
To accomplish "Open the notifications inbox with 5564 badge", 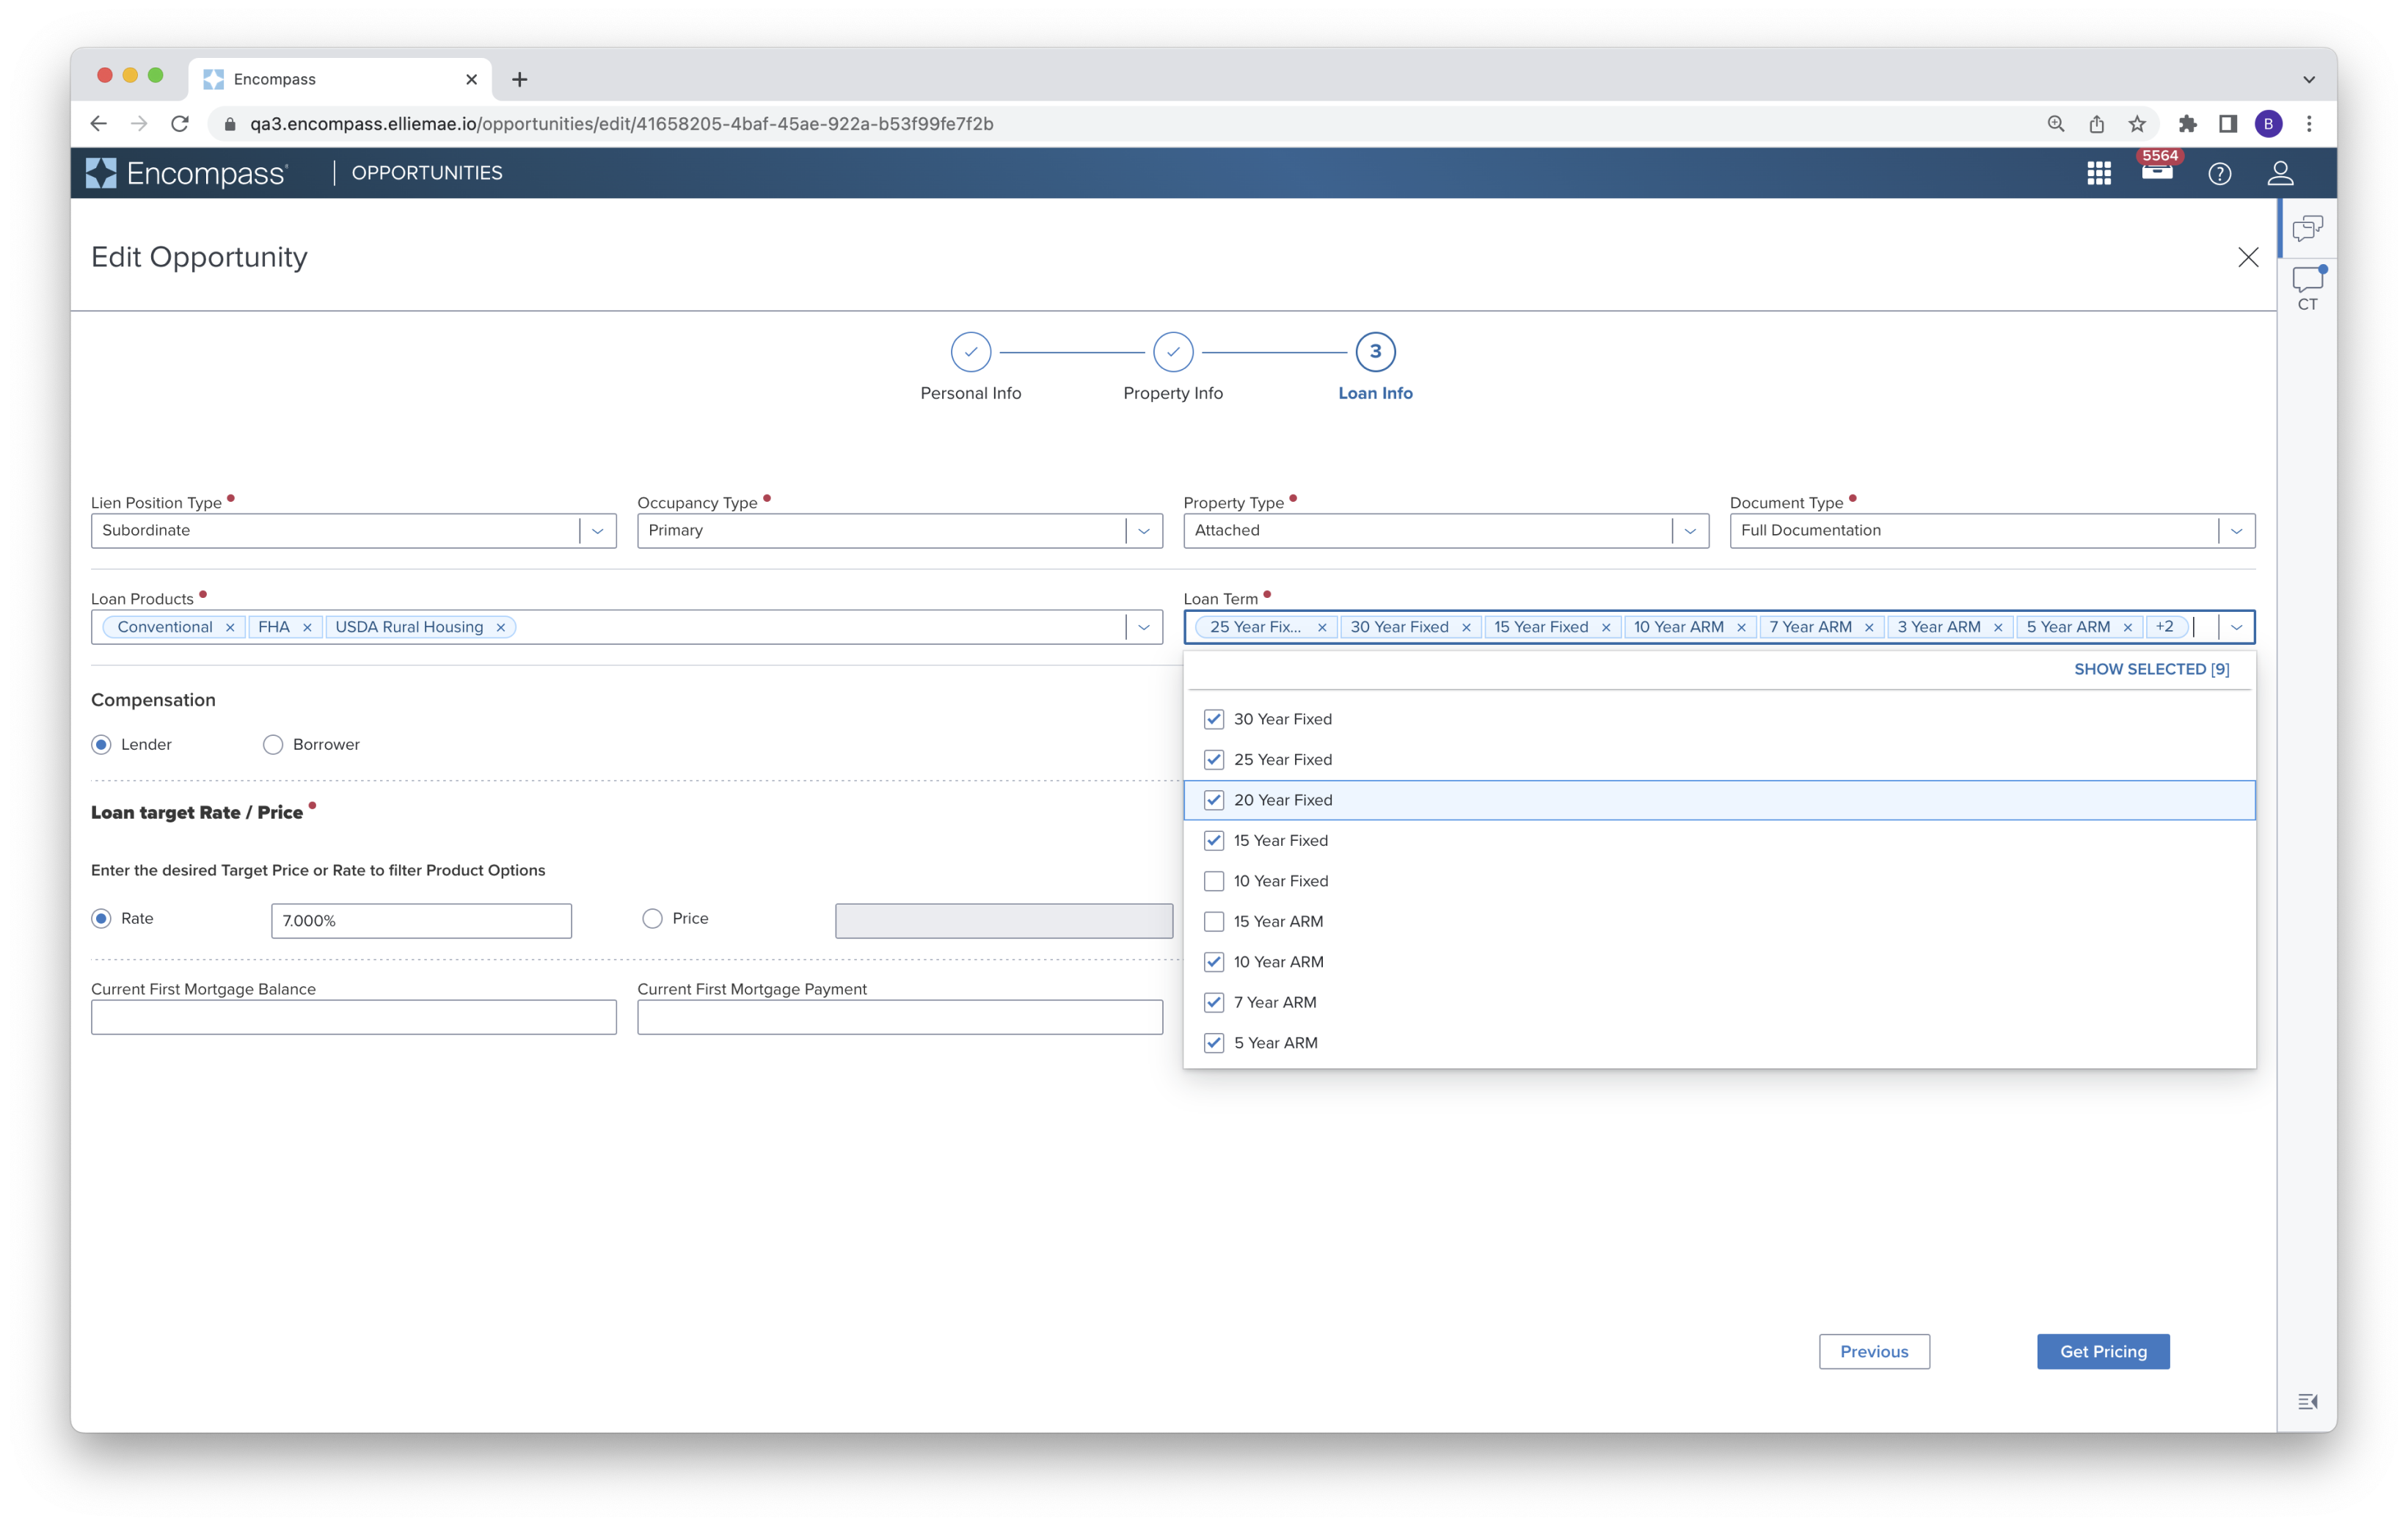I will point(2157,172).
